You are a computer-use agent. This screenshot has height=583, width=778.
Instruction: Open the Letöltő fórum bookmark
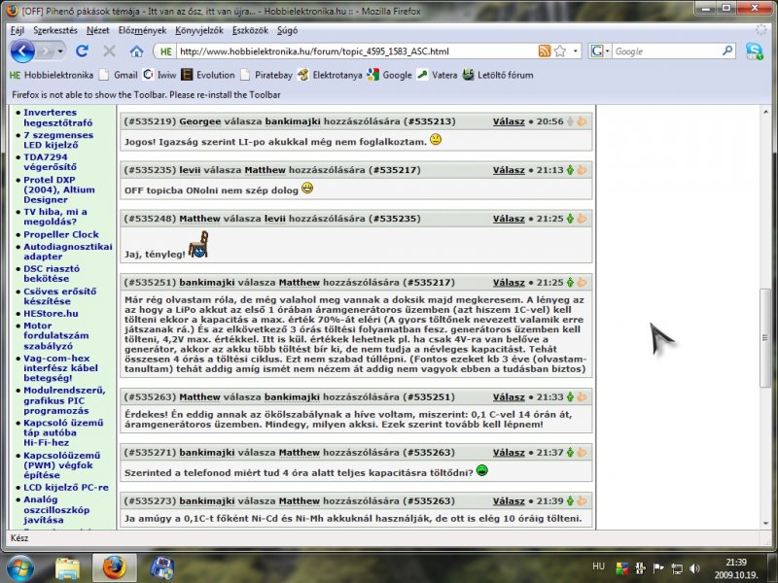pos(498,75)
